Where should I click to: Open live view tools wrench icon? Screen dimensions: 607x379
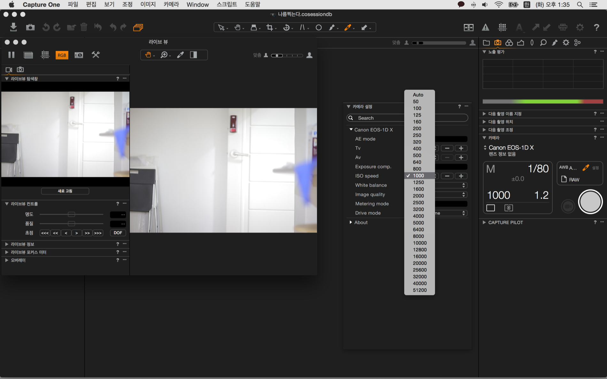(96, 55)
